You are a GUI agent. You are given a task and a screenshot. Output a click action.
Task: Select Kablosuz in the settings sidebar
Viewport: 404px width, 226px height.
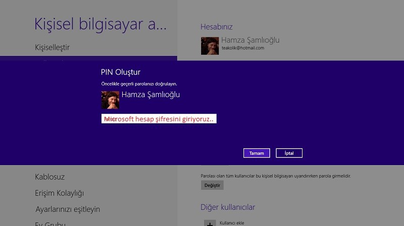click(49, 177)
